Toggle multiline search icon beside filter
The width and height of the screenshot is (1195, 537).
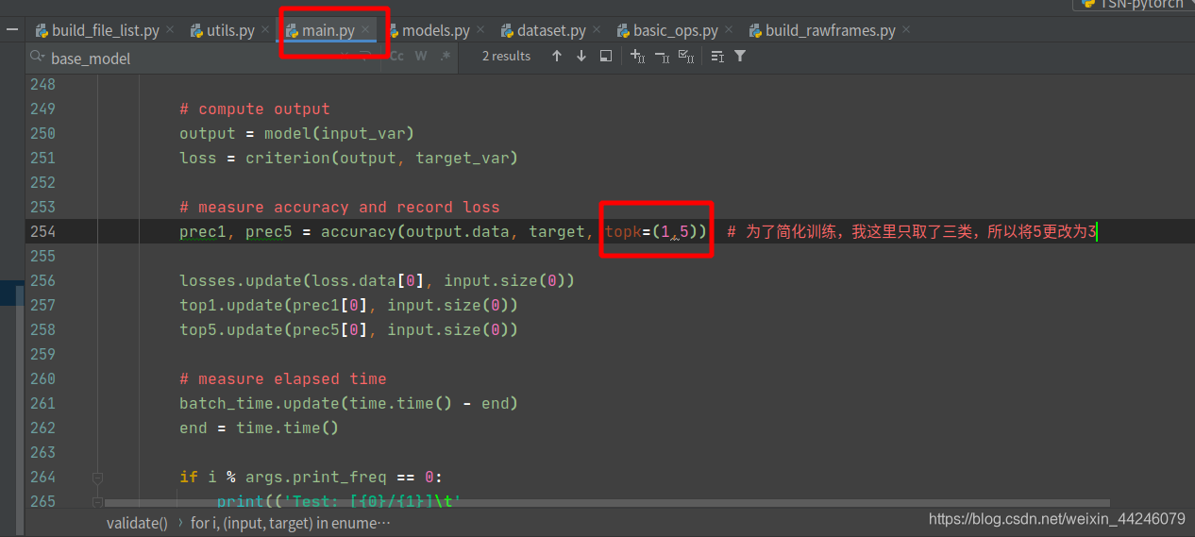(x=717, y=57)
